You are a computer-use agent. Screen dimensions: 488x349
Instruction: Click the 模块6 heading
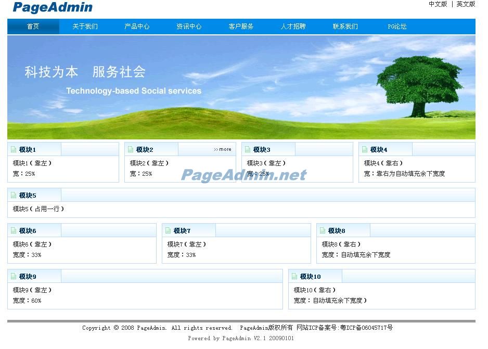(x=28, y=231)
